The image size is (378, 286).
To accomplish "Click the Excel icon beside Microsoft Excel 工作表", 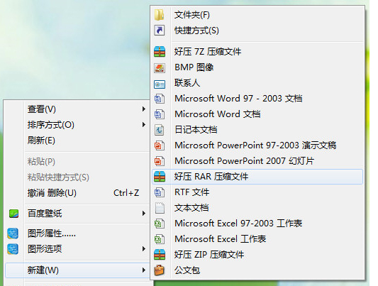I will pos(160,239).
